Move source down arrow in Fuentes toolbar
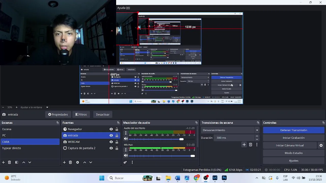326x183 pixels. point(90,162)
